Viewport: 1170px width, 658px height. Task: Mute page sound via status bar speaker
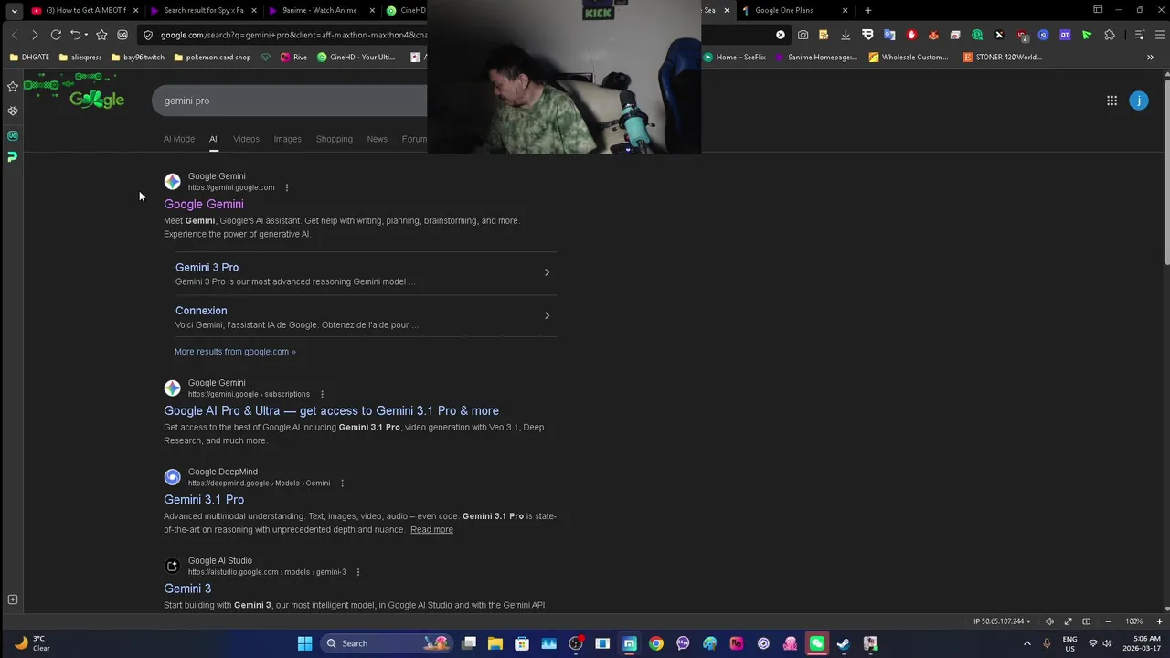1049,621
